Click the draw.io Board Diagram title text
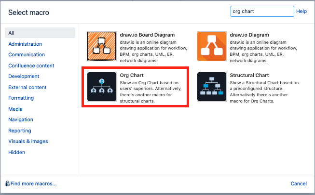The height and width of the screenshot is (195, 315). pyautogui.click(x=147, y=35)
